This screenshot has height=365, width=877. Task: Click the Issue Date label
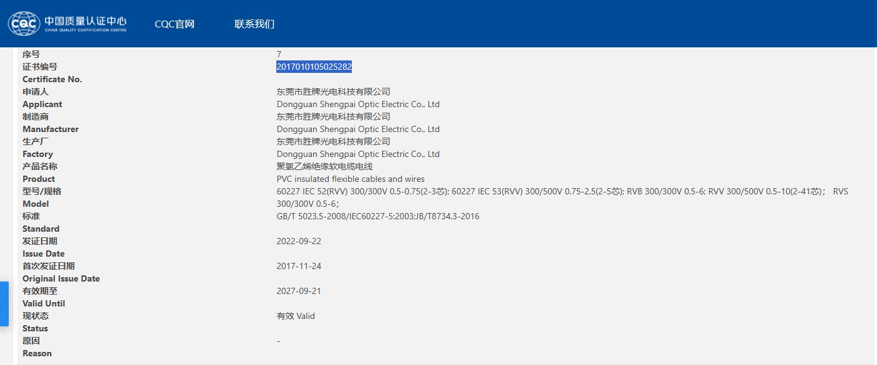(44, 254)
